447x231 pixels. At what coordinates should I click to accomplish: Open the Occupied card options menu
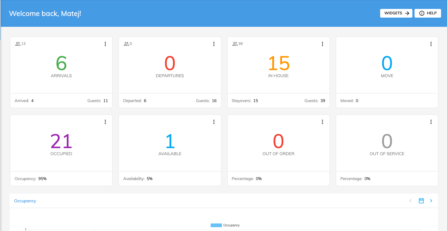[x=105, y=122]
